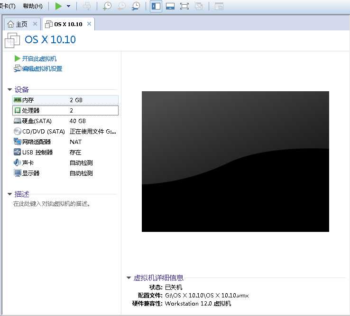This screenshot has width=350, height=316.
Task: Click 编辑虚拟机设置 link
Action: point(42,68)
